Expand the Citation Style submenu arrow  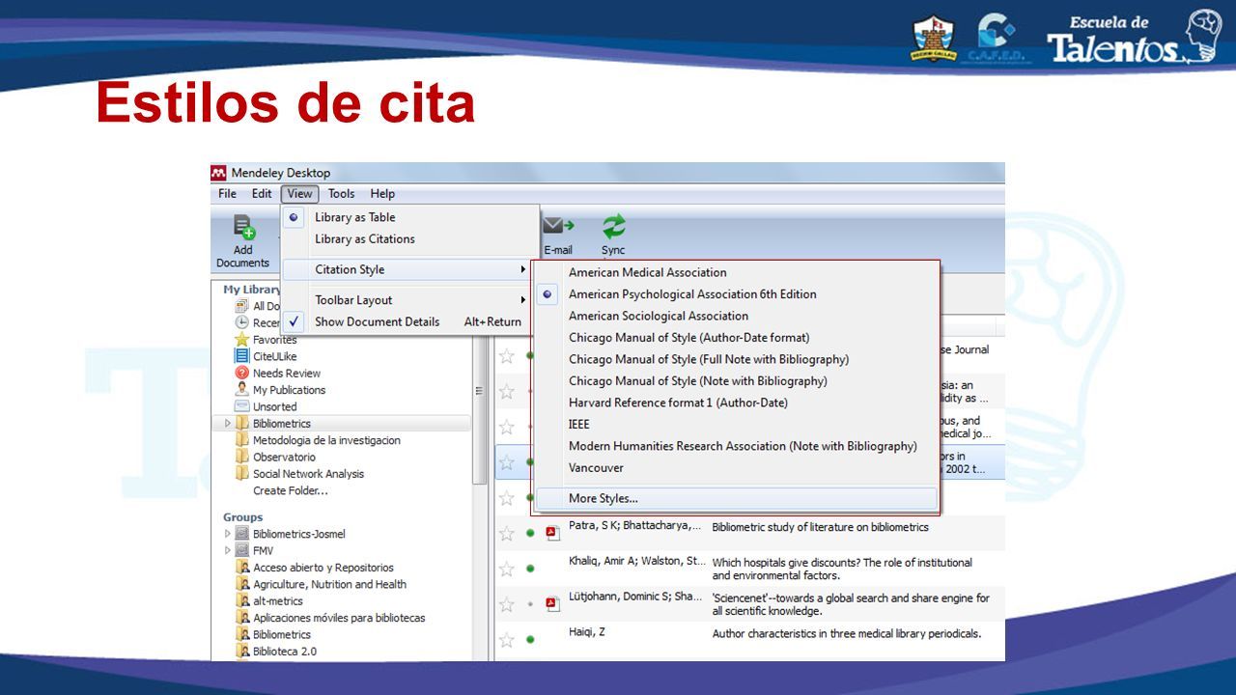click(523, 269)
